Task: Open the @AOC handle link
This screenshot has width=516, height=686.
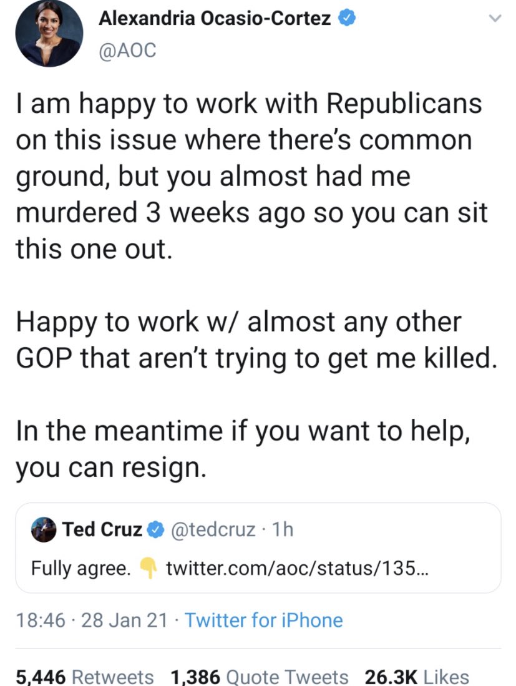Action: coord(127,51)
